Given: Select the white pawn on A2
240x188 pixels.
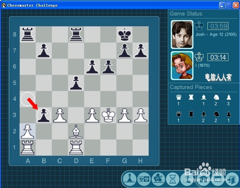Looking at the screenshot, I should (27, 132).
